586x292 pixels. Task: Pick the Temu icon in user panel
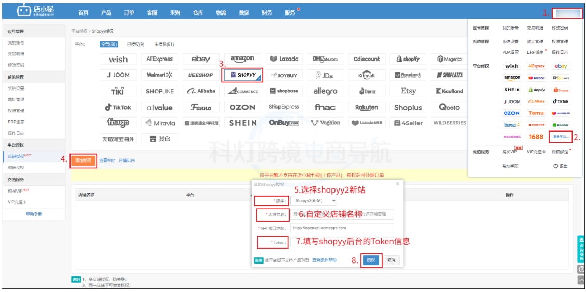pyautogui.click(x=536, y=113)
